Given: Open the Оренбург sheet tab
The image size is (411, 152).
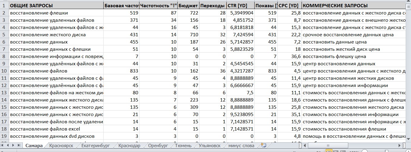Looking at the screenshot, I should pos(158,145).
